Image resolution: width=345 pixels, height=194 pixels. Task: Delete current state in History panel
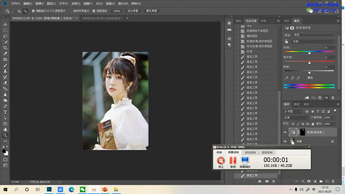(274, 181)
